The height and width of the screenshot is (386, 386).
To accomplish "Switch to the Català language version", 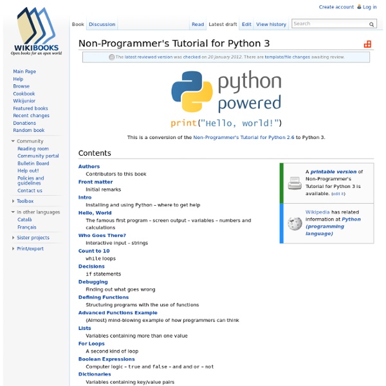I will coord(24,219).
